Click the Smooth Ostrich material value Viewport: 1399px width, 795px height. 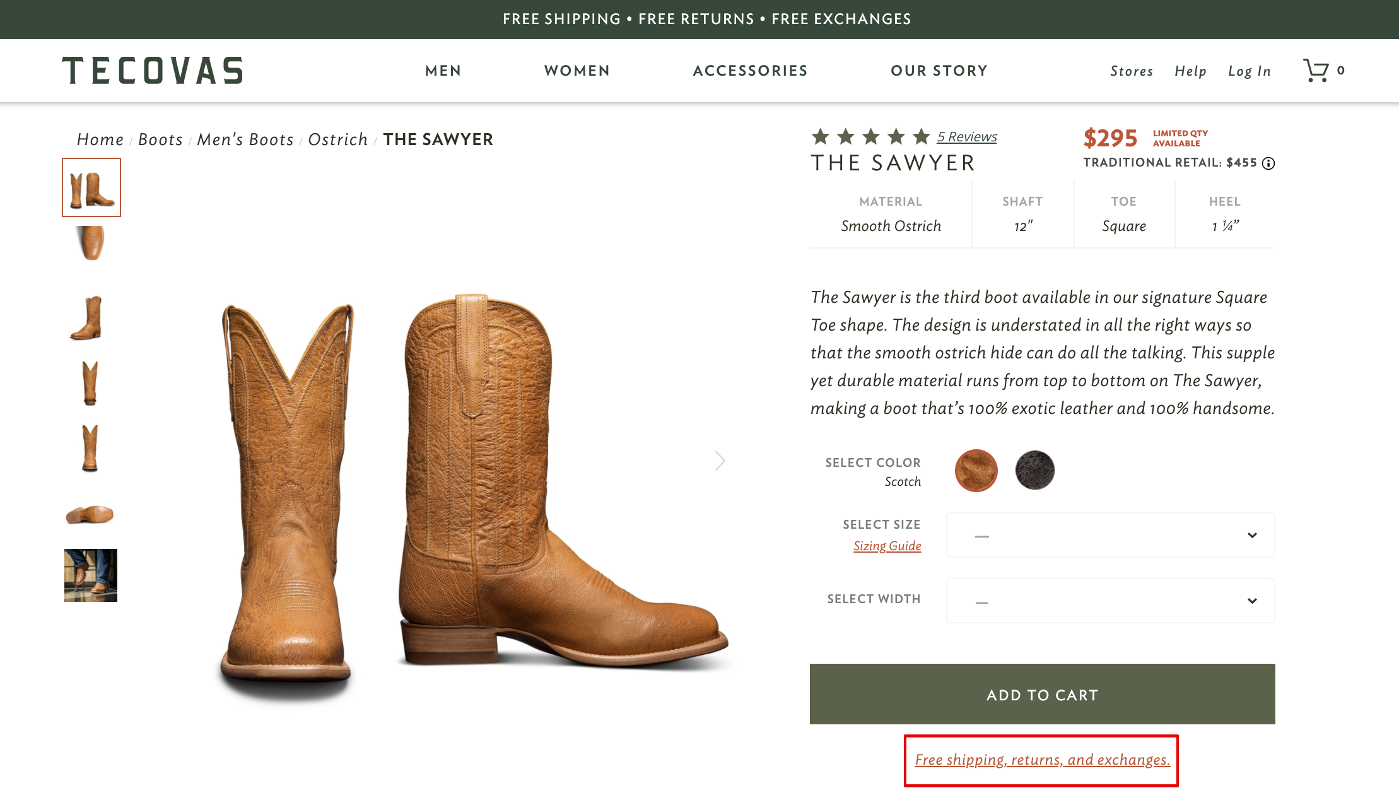[x=891, y=226]
